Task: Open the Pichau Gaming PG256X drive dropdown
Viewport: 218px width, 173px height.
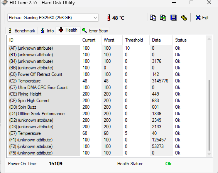Action: [53, 18]
